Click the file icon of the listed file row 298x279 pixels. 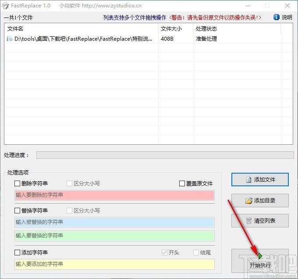(10, 38)
